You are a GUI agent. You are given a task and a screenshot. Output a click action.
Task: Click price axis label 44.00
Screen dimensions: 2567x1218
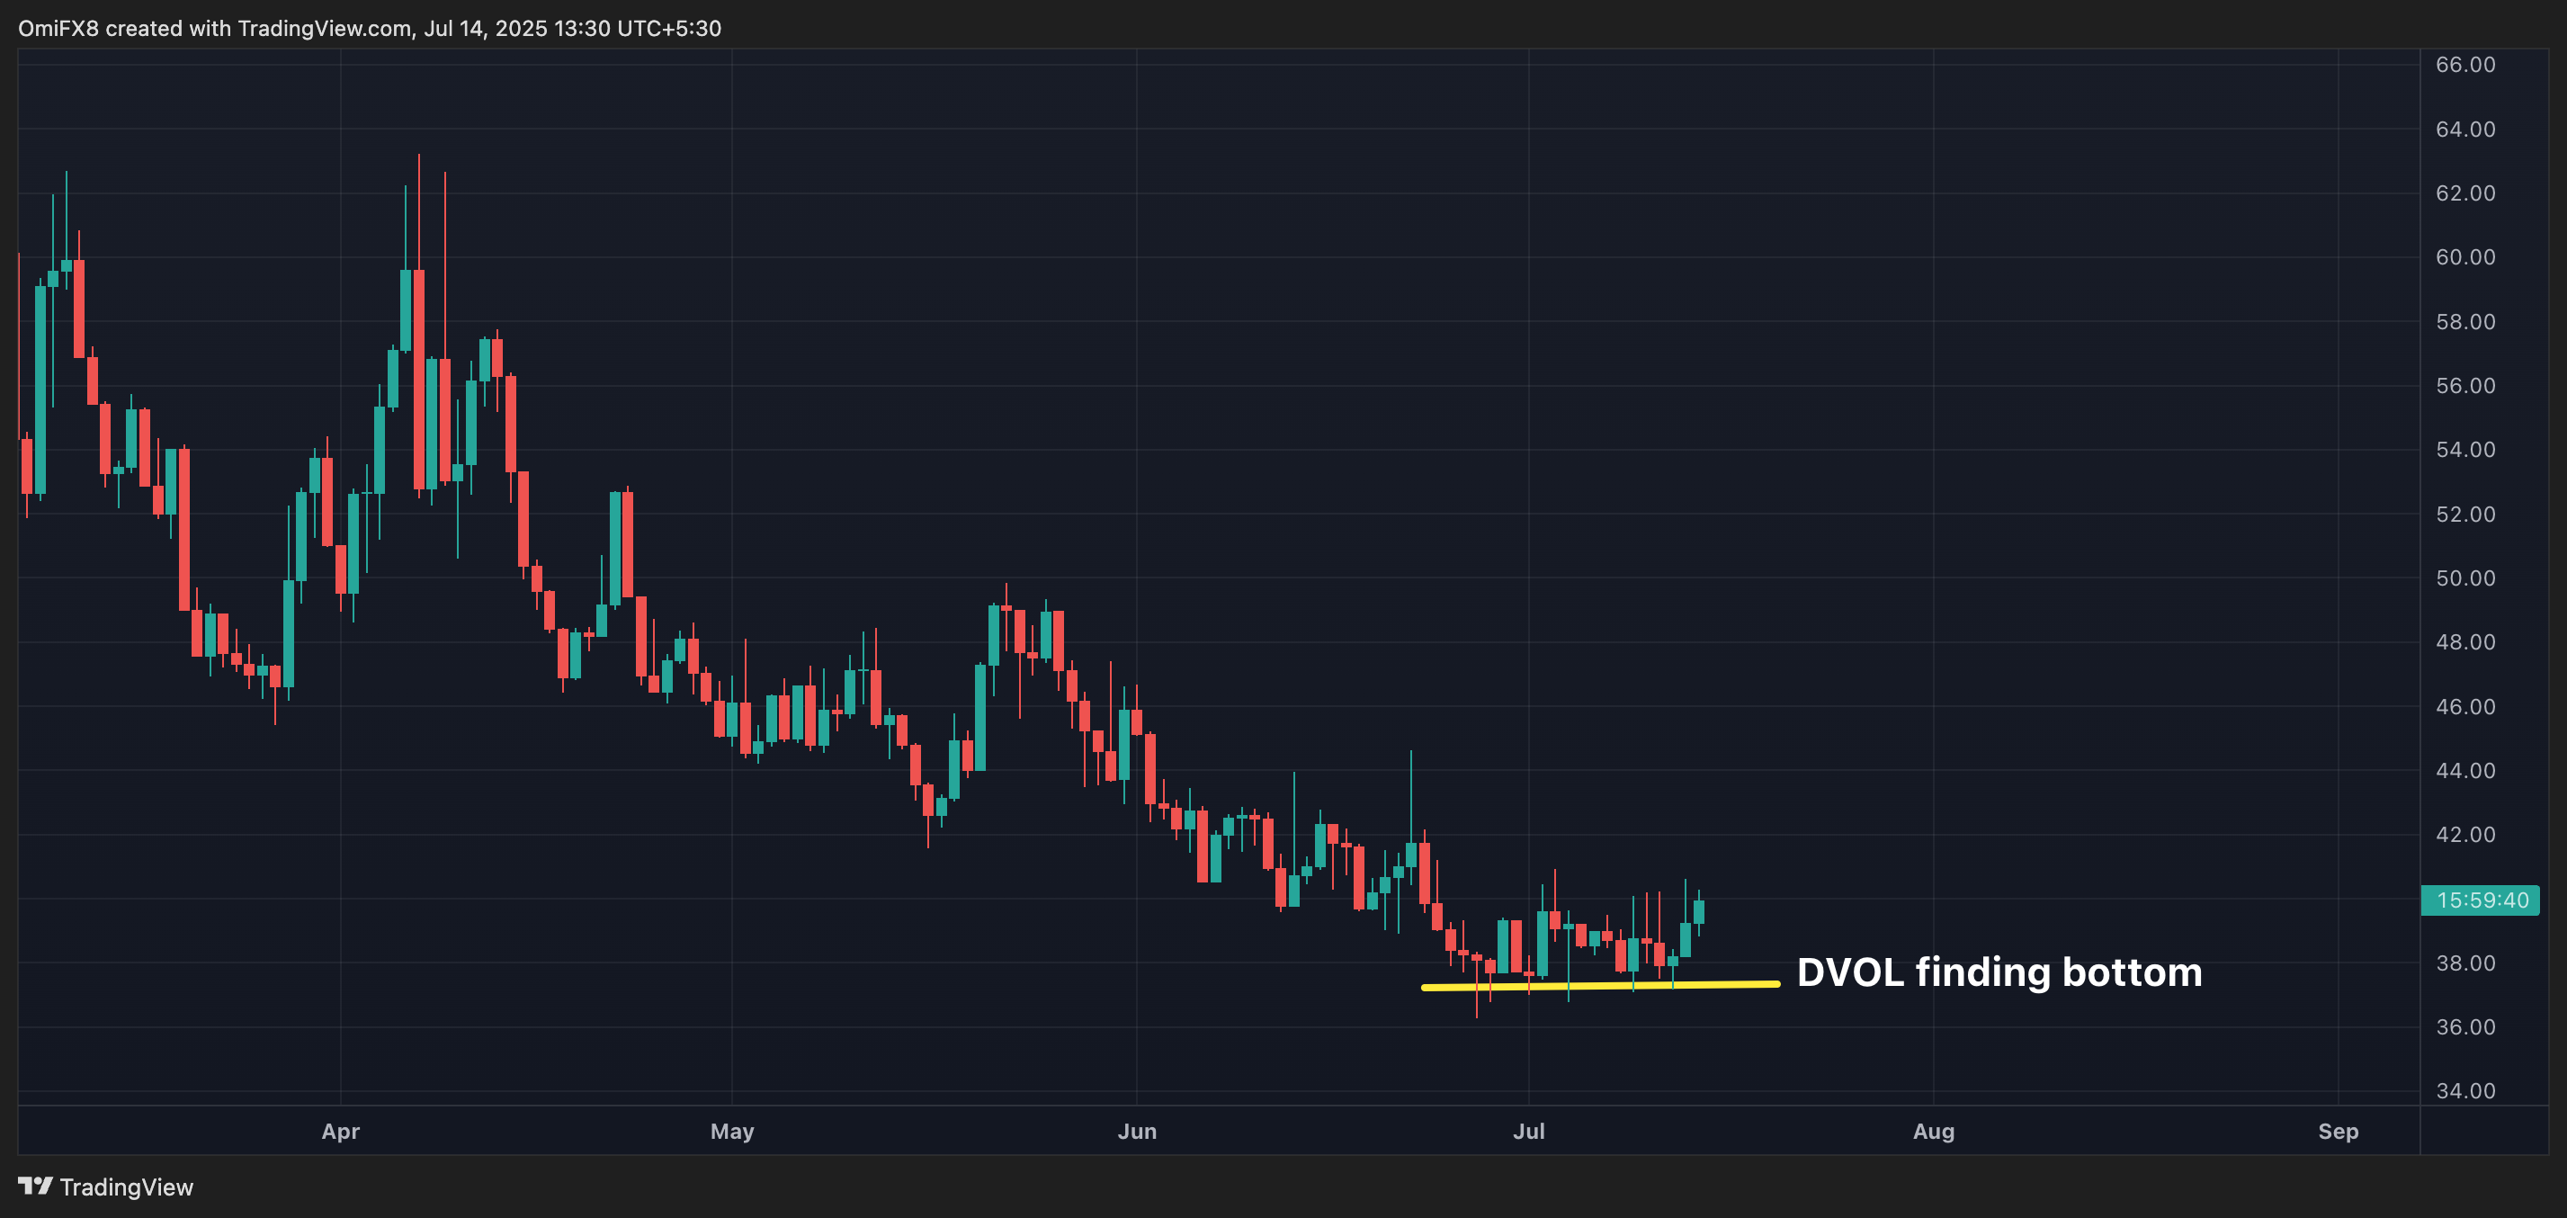tap(2465, 770)
